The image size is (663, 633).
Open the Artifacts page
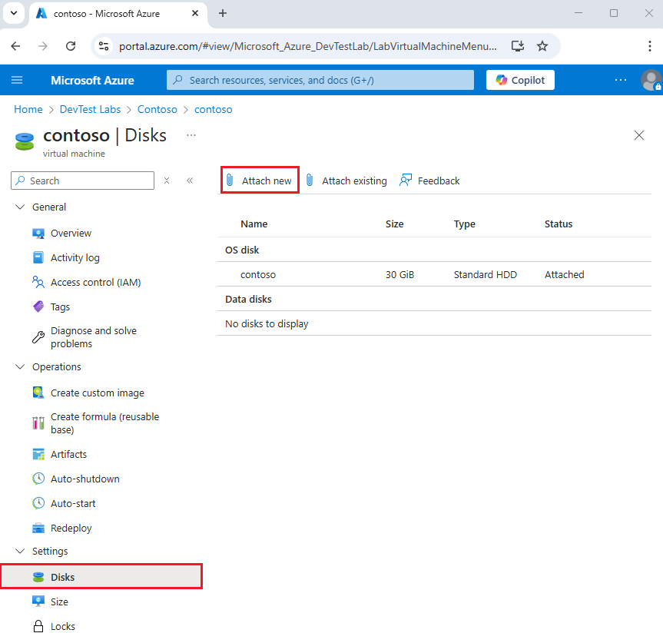click(69, 454)
